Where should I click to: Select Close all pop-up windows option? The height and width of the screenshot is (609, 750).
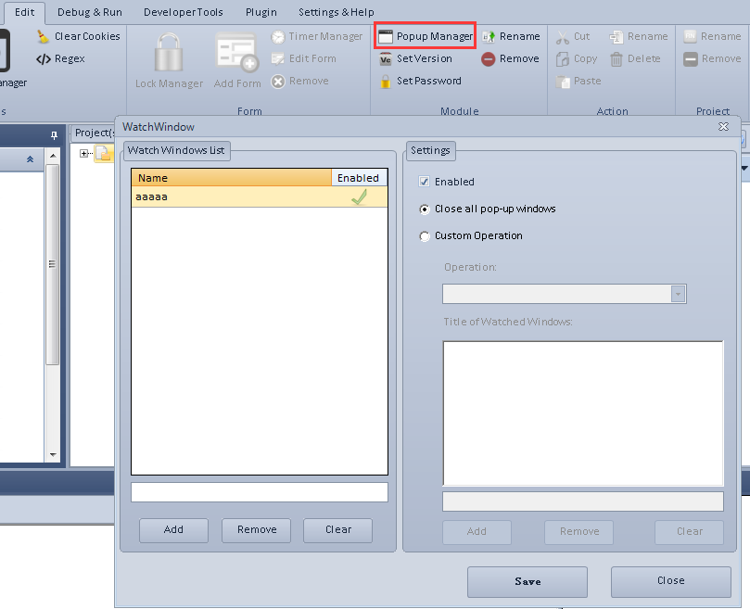[x=425, y=209]
